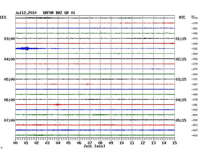The height and width of the screenshot is (151, 199).
Task: Click the 'CES' column header at left
Action: [3, 17]
